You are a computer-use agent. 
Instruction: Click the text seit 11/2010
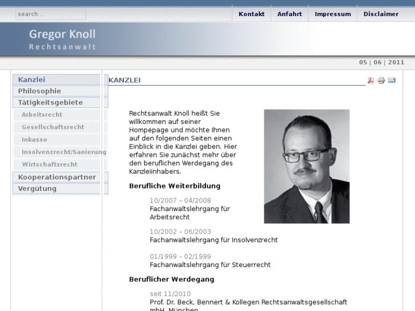[x=170, y=294]
